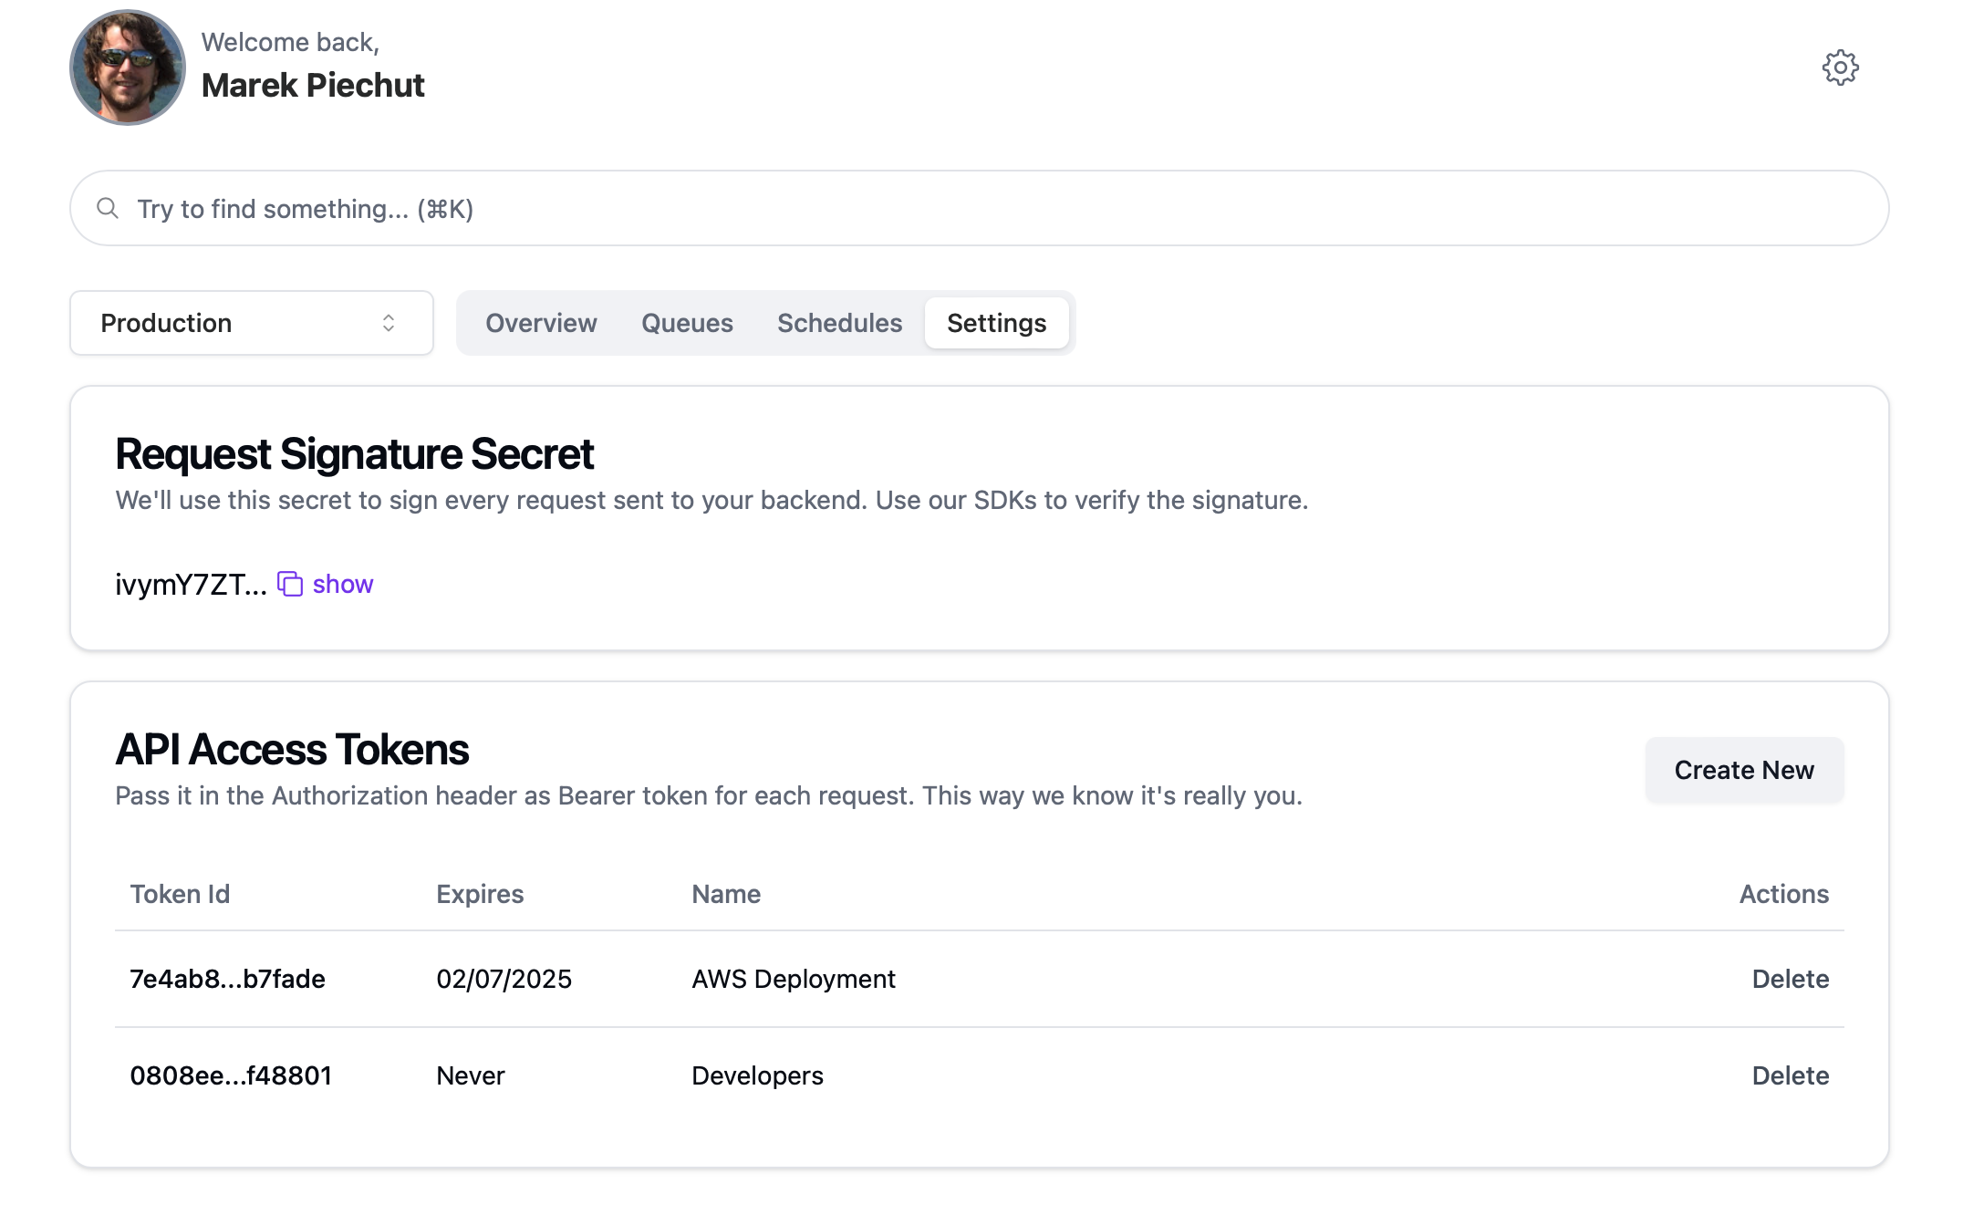Reveal the full Request Signature Secret
Image resolution: width=1963 pixels, height=1215 pixels.
(343, 584)
